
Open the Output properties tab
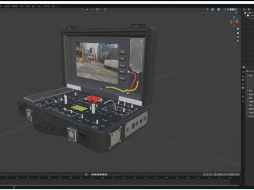[x=243, y=80]
